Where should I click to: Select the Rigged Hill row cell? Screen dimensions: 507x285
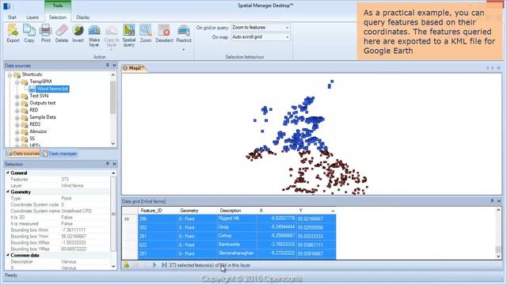point(237,218)
